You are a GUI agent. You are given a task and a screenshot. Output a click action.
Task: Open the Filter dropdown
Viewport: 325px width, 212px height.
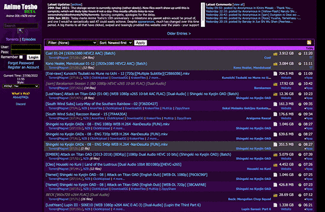click(x=71, y=43)
